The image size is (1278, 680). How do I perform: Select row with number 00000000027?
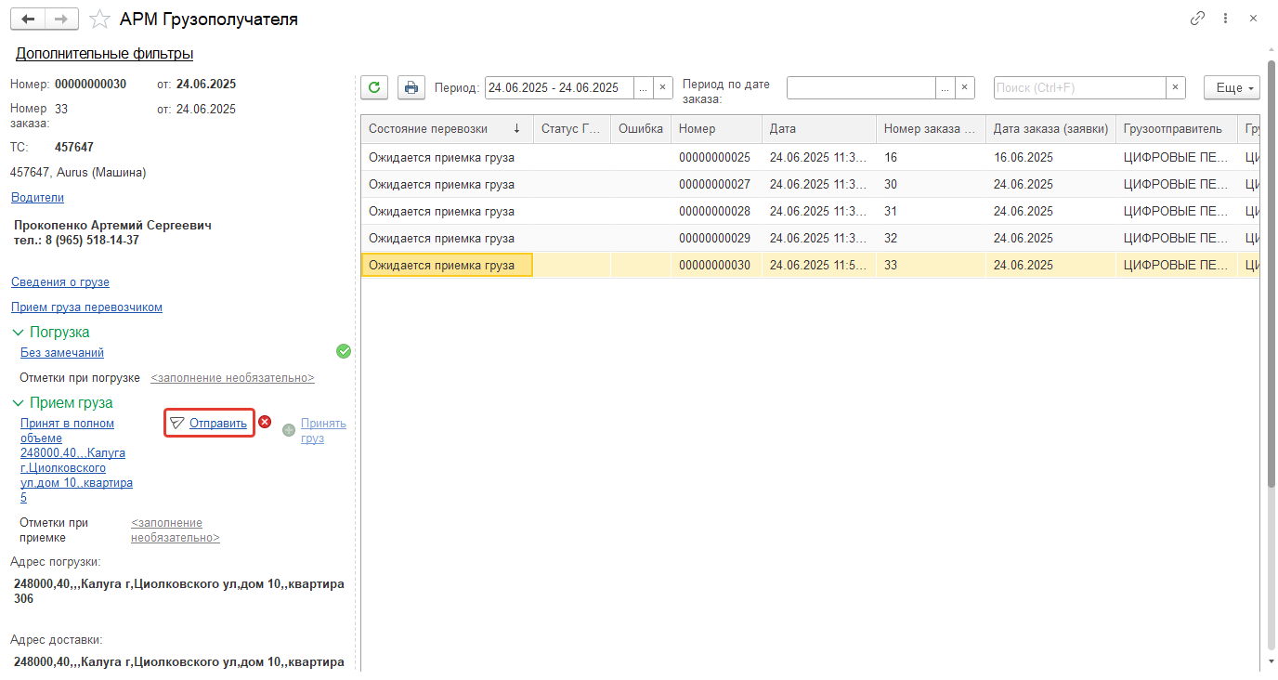(x=810, y=184)
